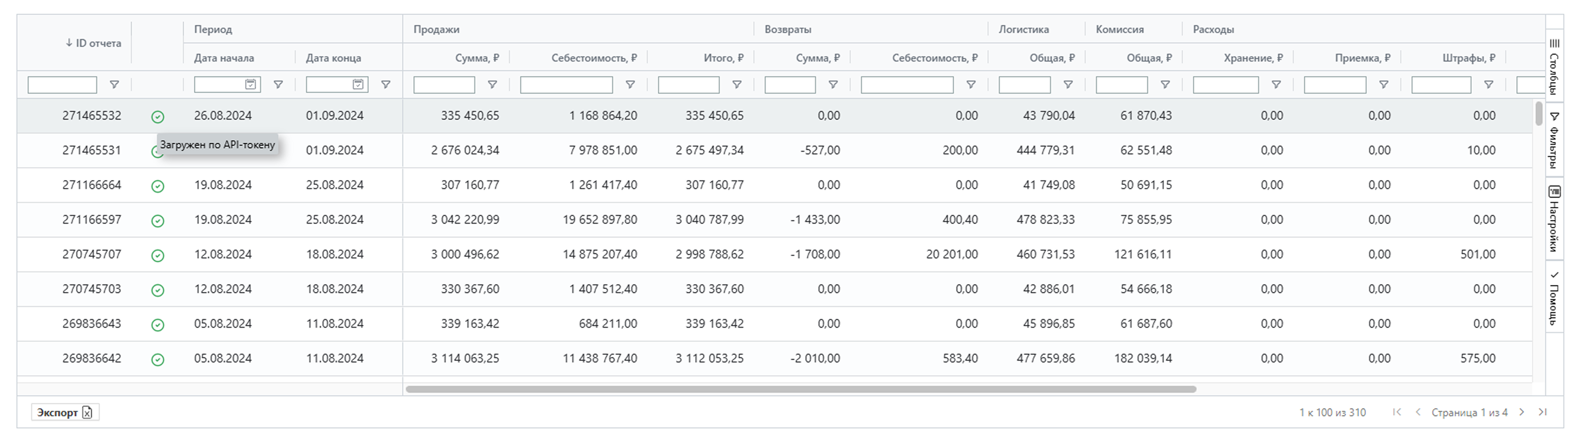1579x437 pixels.
Task: Click the ID отчета filter funnel icon
Action: coord(114,85)
